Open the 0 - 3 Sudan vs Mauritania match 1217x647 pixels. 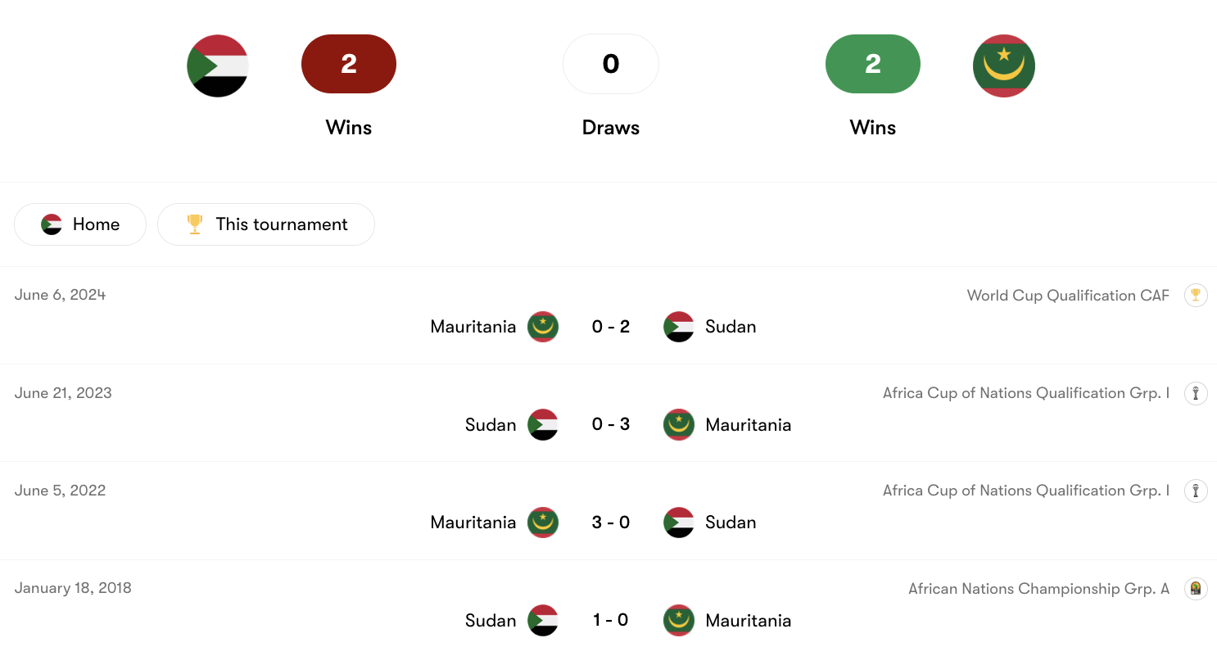coord(611,424)
